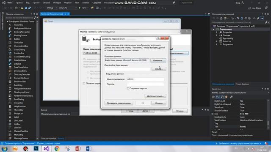The image size is (271, 152).
Task: Select BindingSource in the Toolbox list
Action: point(20,35)
